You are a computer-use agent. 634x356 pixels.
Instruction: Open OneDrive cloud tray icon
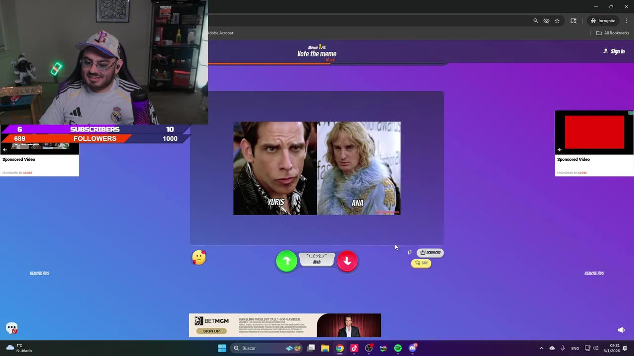(x=552, y=348)
